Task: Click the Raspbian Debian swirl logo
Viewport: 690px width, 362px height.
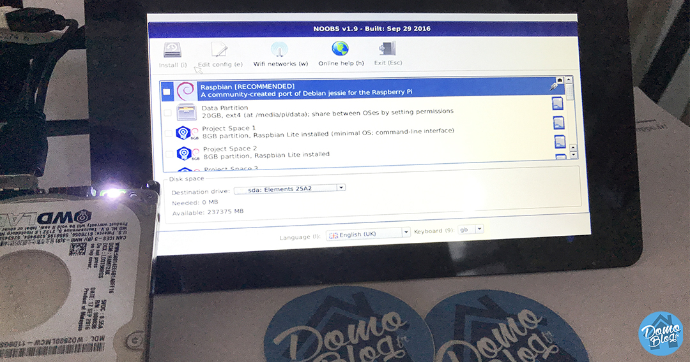Action: 185,91
